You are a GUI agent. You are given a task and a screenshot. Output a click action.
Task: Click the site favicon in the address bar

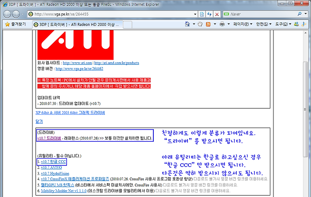coord(31,14)
